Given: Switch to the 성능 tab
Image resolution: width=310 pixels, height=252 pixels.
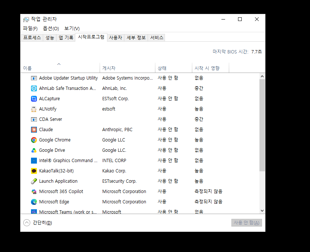Looking at the screenshot, I should 50,38.
